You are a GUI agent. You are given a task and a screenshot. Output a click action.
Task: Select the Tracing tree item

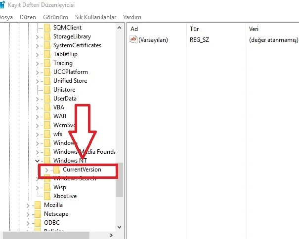[63, 63]
